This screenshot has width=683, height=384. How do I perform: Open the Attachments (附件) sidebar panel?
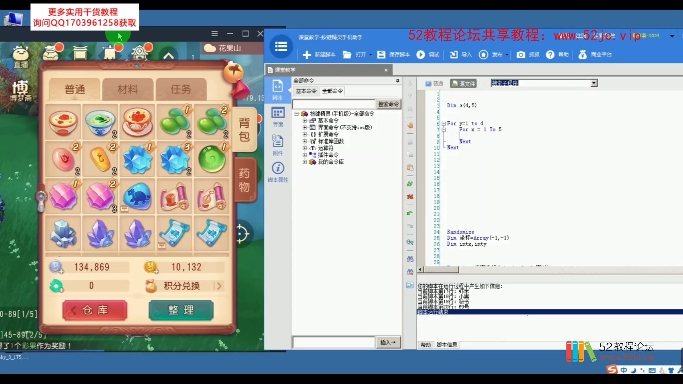point(278,145)
